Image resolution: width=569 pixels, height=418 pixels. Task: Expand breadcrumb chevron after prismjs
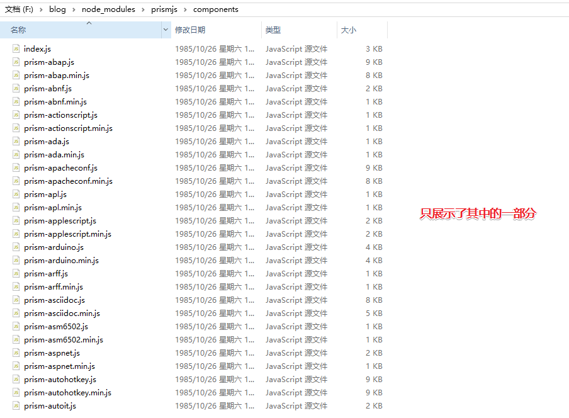coord(185,9)
